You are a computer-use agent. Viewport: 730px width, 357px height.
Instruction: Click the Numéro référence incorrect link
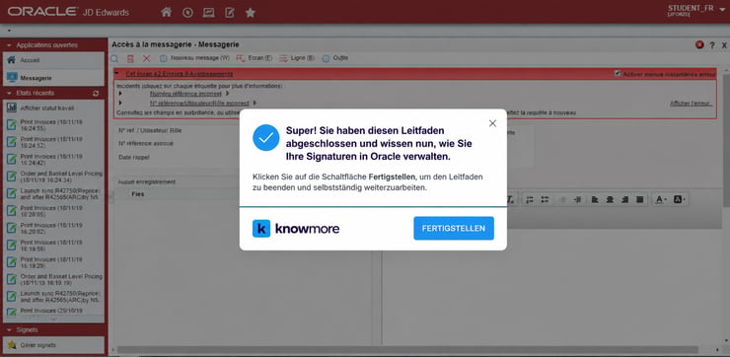click(x=186, y=94)
